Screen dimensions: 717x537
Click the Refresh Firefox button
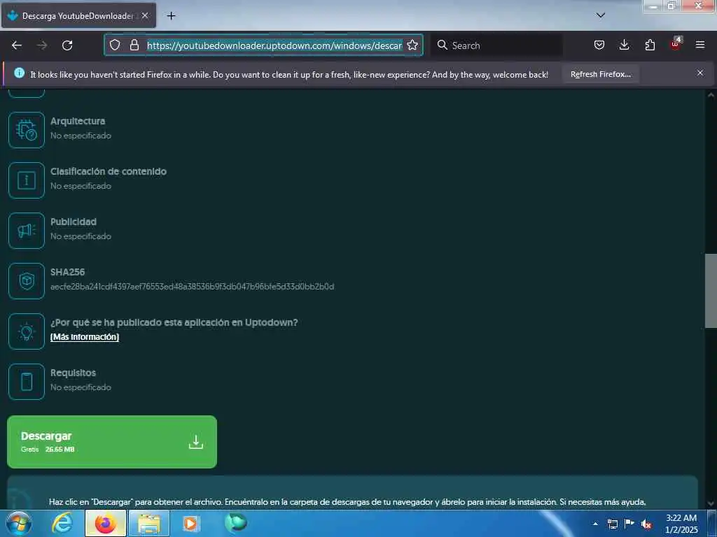pos(600,74)
